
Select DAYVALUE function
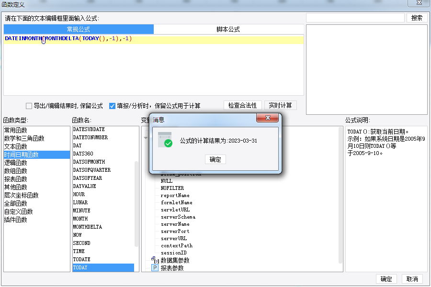pyautogui.click(x=103, y=186)
